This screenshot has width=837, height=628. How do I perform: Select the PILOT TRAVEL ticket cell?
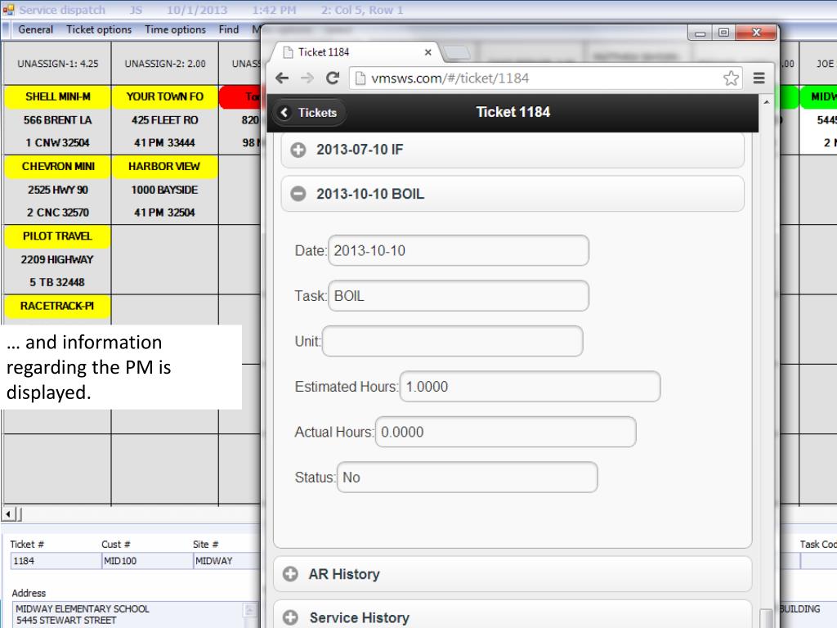point(58,236)
